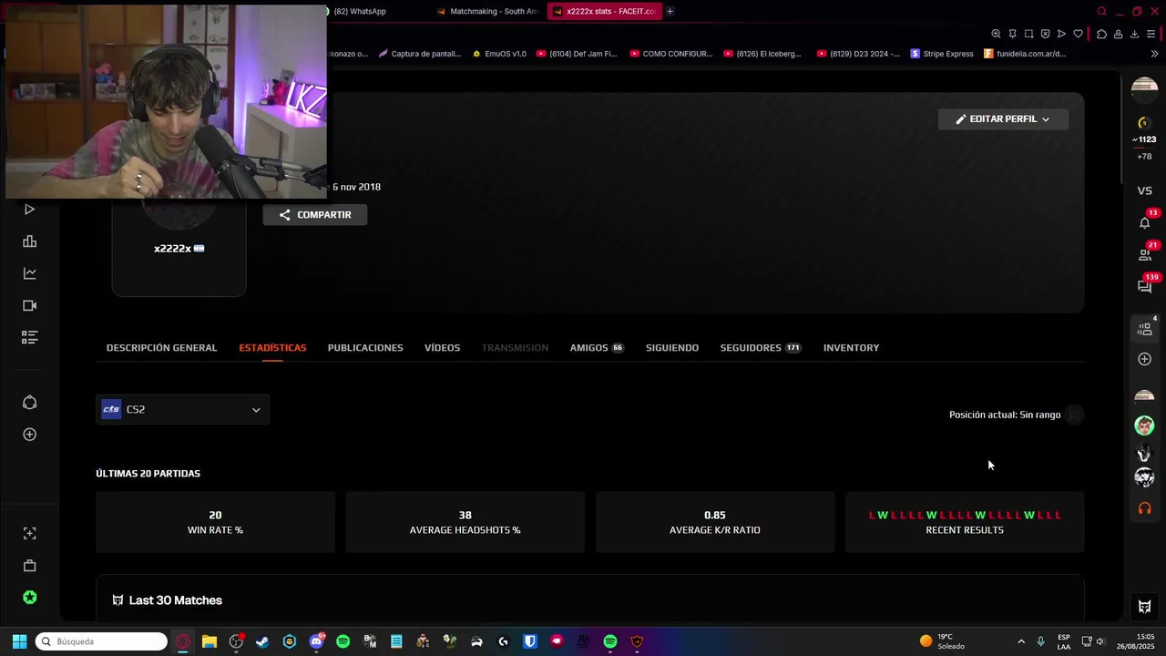Open a new browser tab with plus
Screen dimensions: 1166x656
670,11
